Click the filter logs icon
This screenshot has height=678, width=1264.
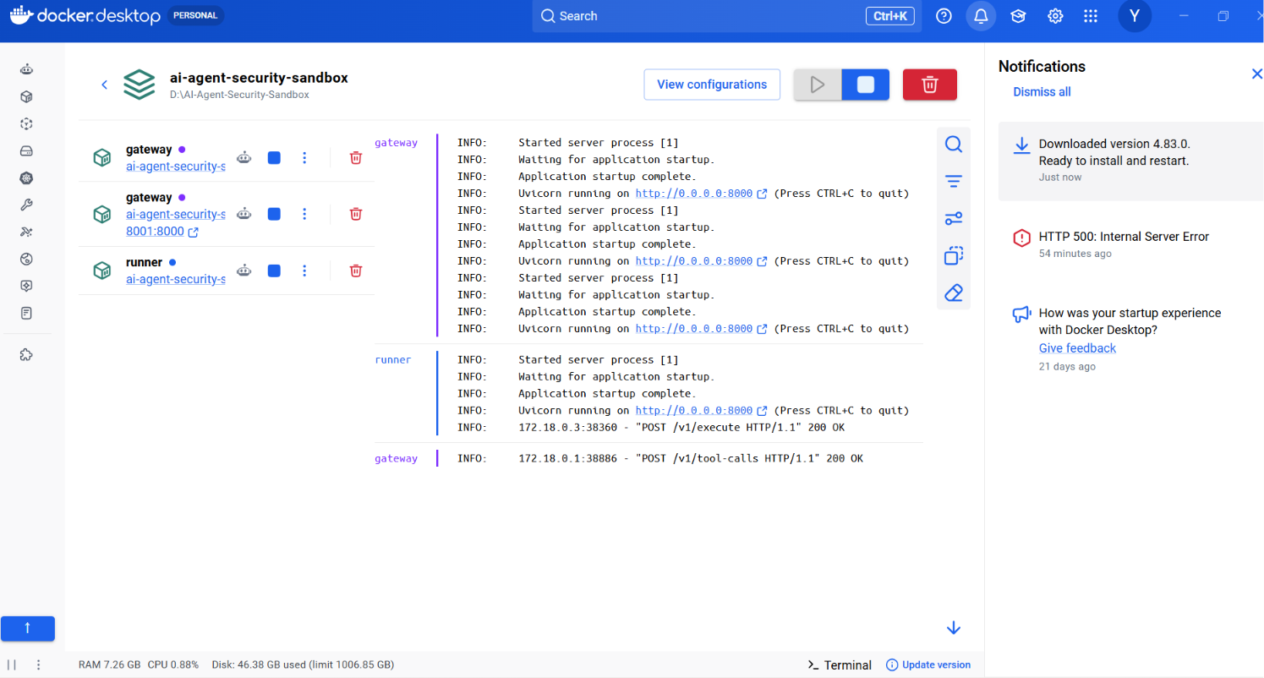pos(954,182)
